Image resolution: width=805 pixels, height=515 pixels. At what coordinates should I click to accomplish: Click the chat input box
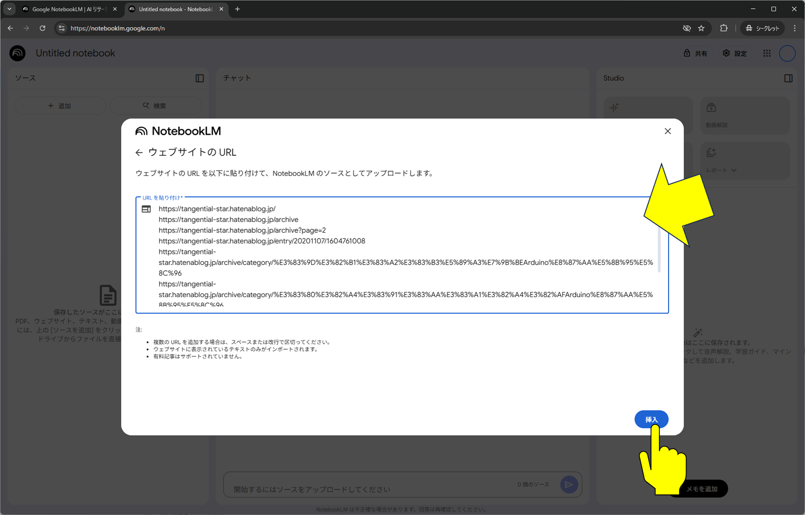coord(402,485)
